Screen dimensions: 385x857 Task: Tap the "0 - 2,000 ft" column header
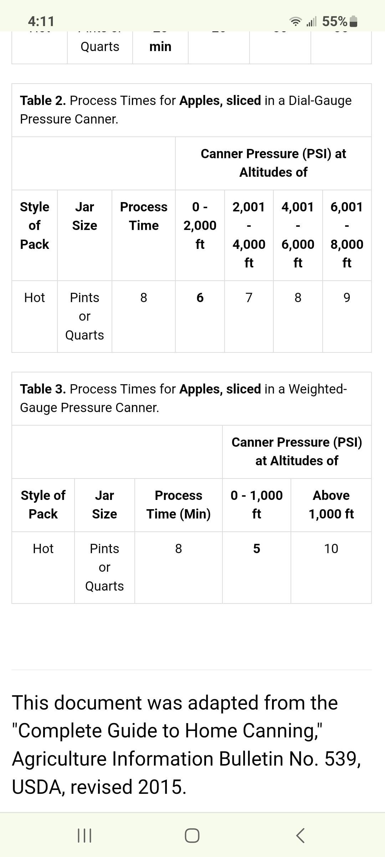click(x=200, y=225)
